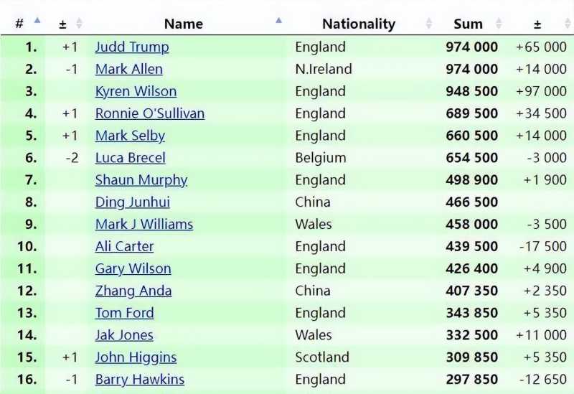Click the Ali Carter link
The image size is (574, 394).
124,247
